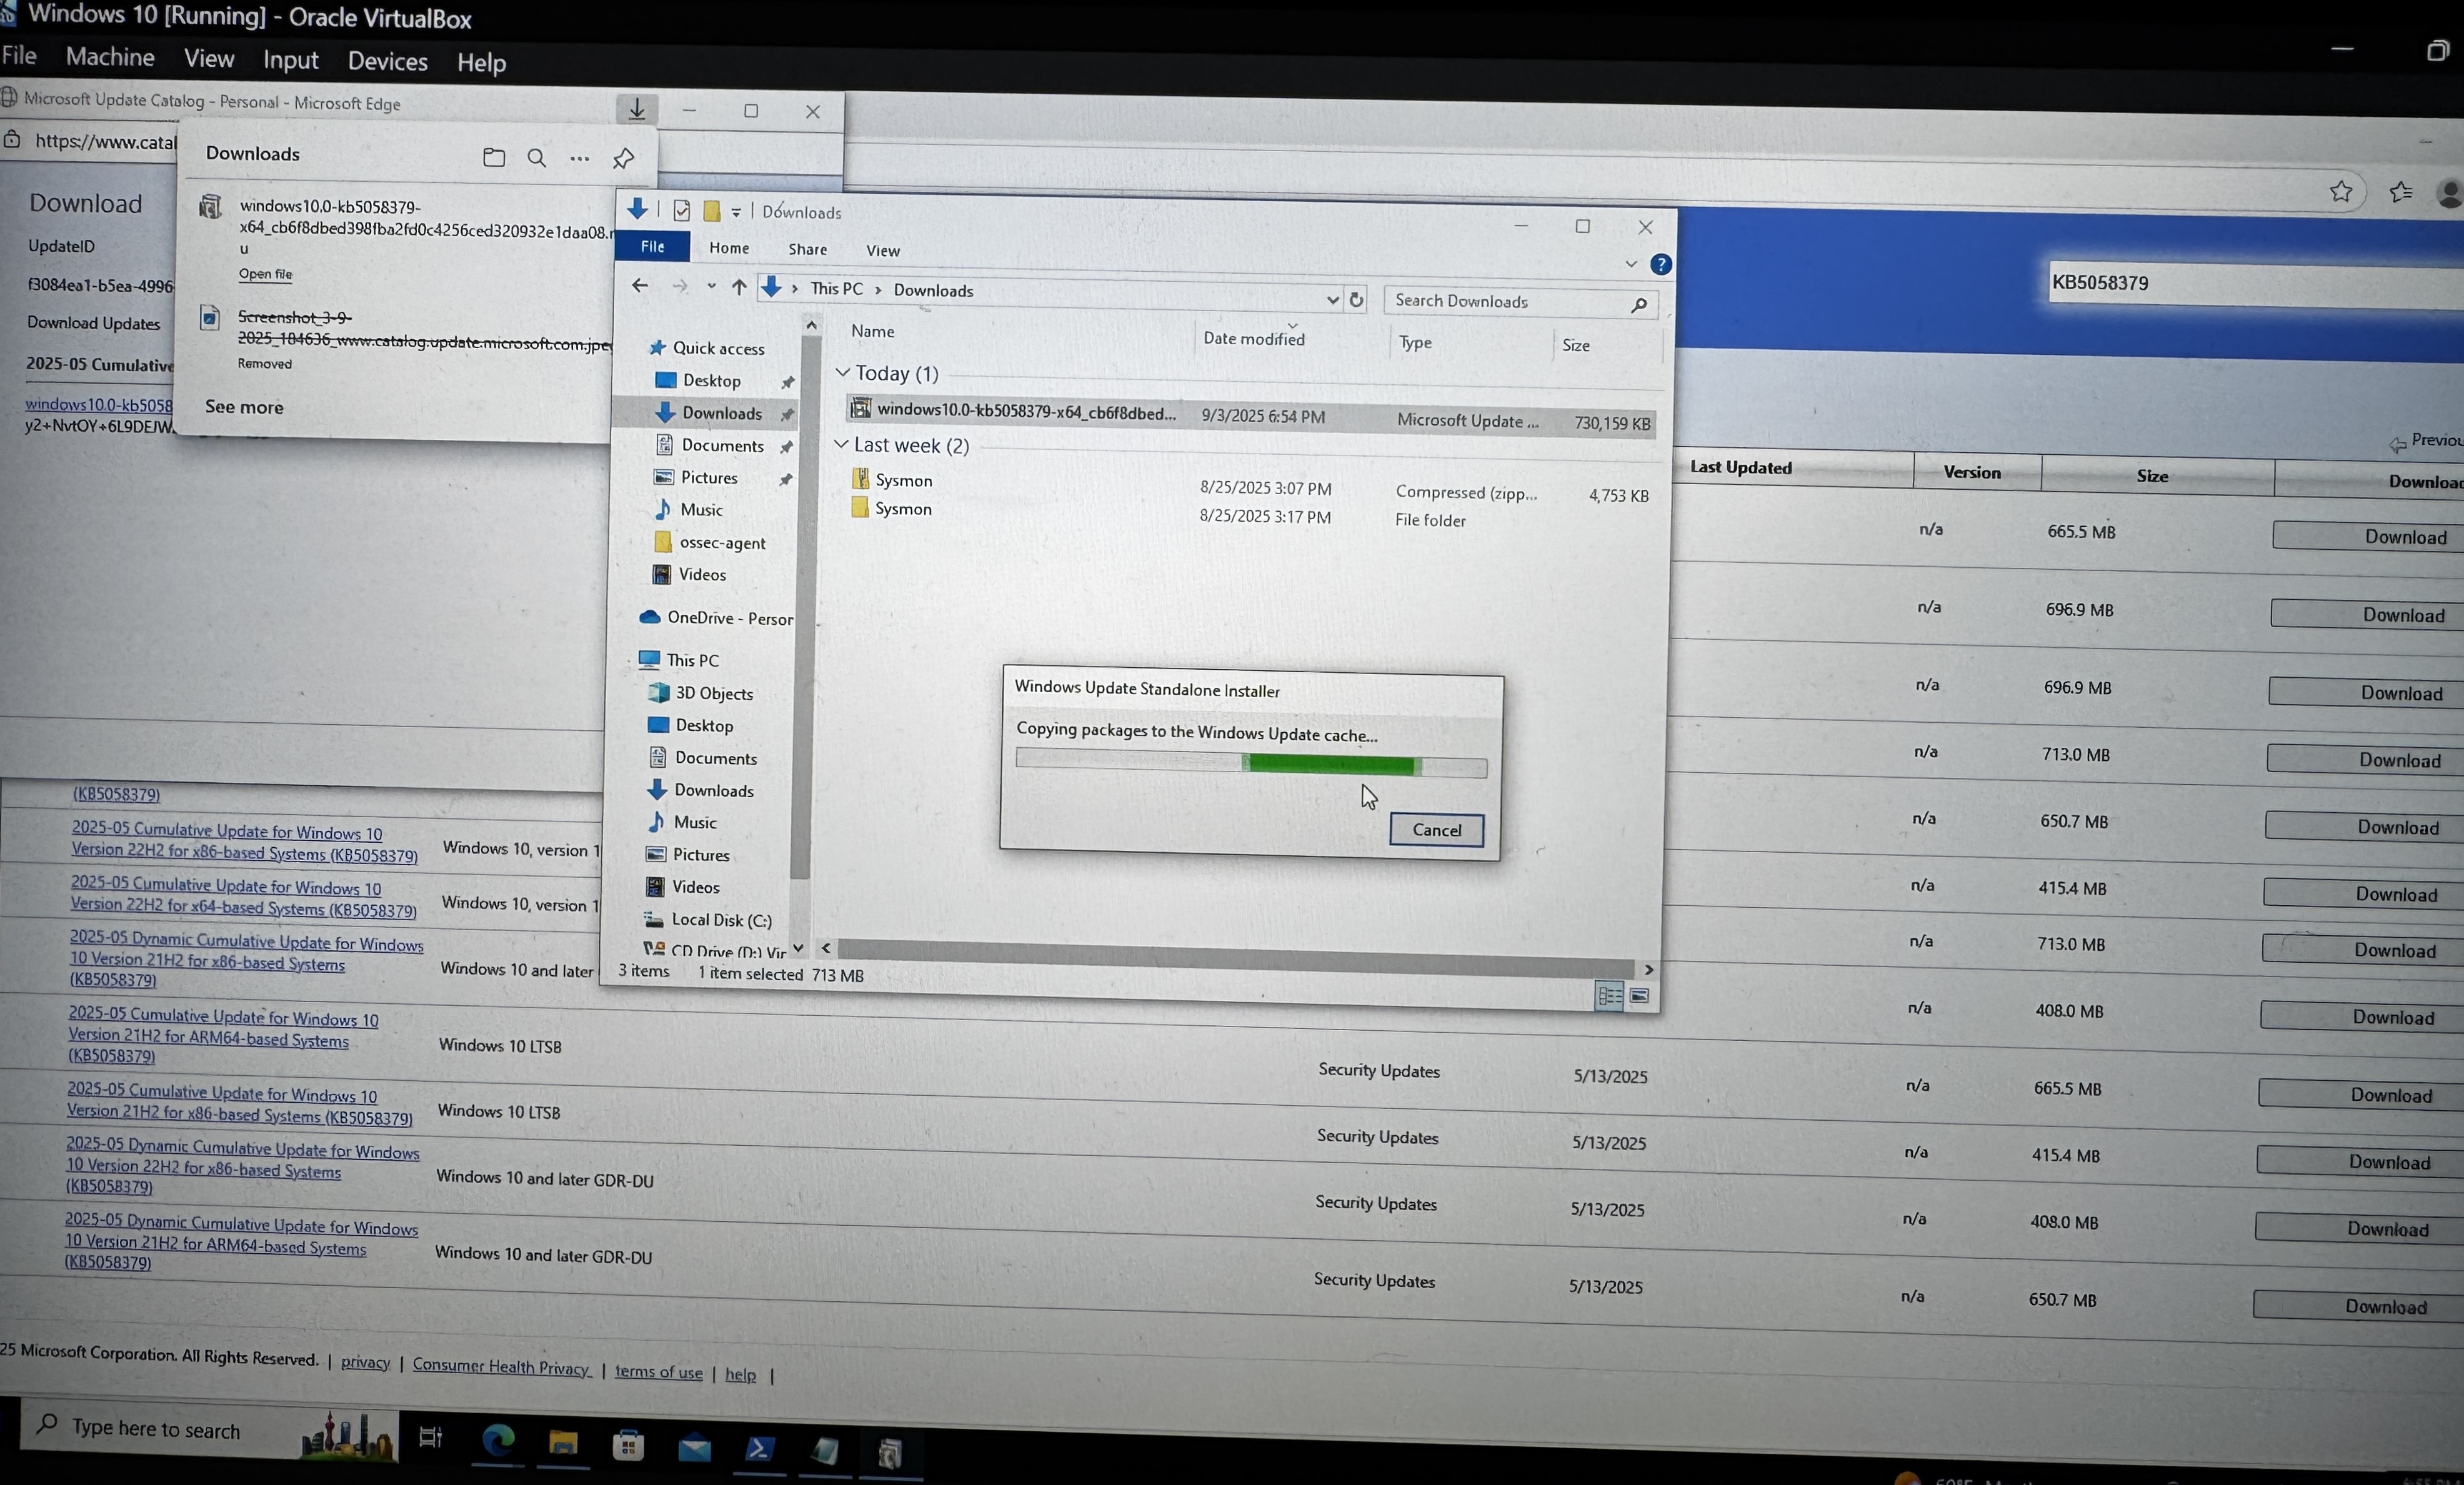Open the Explorer View ribbon tab
Viewport: 2464px width, 1485px height.
(x=883, y=250)
